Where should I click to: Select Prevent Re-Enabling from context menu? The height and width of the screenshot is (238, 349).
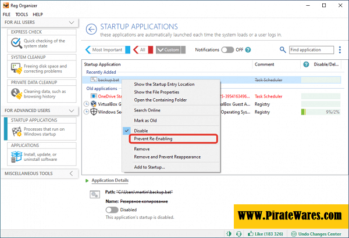pos(153,139)
